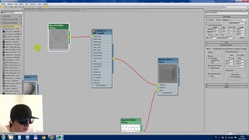Screen dimensions: 249x140
Task: Open the Material menu
Action: click(10, 4)
